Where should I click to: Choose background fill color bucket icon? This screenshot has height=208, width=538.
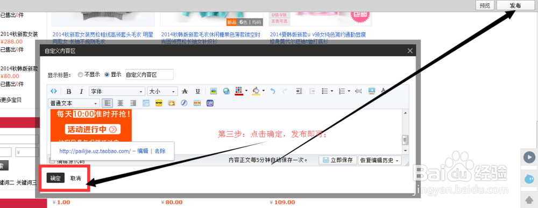[x=256, y=91]
